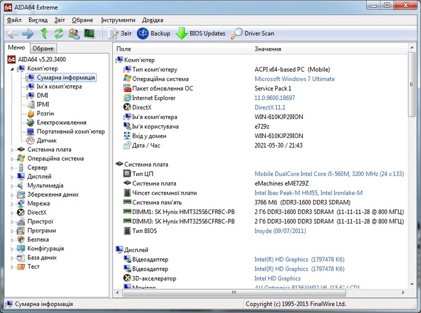Click the Конфігурація icon in tree

pyautogui.click(x=21, y=249)
